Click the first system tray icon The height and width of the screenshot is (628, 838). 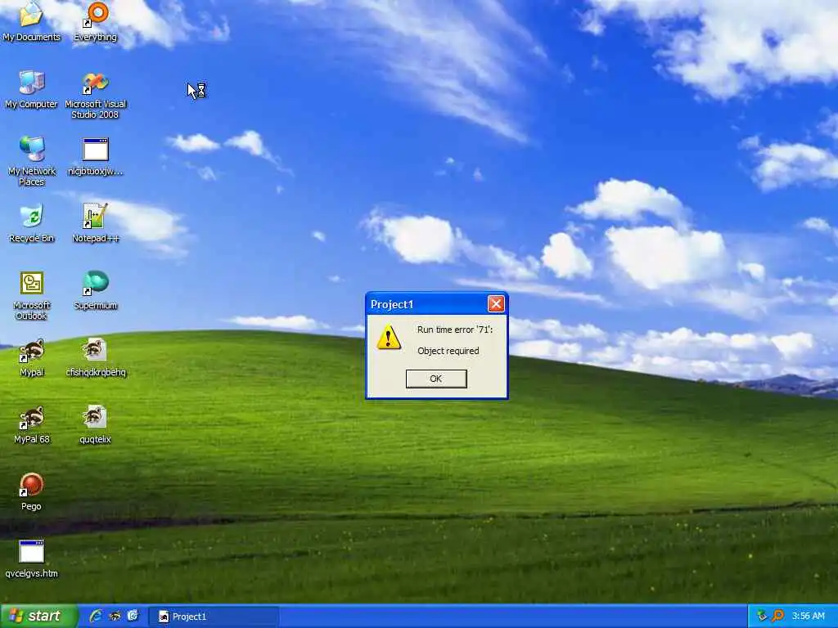(x=762, y=617)
